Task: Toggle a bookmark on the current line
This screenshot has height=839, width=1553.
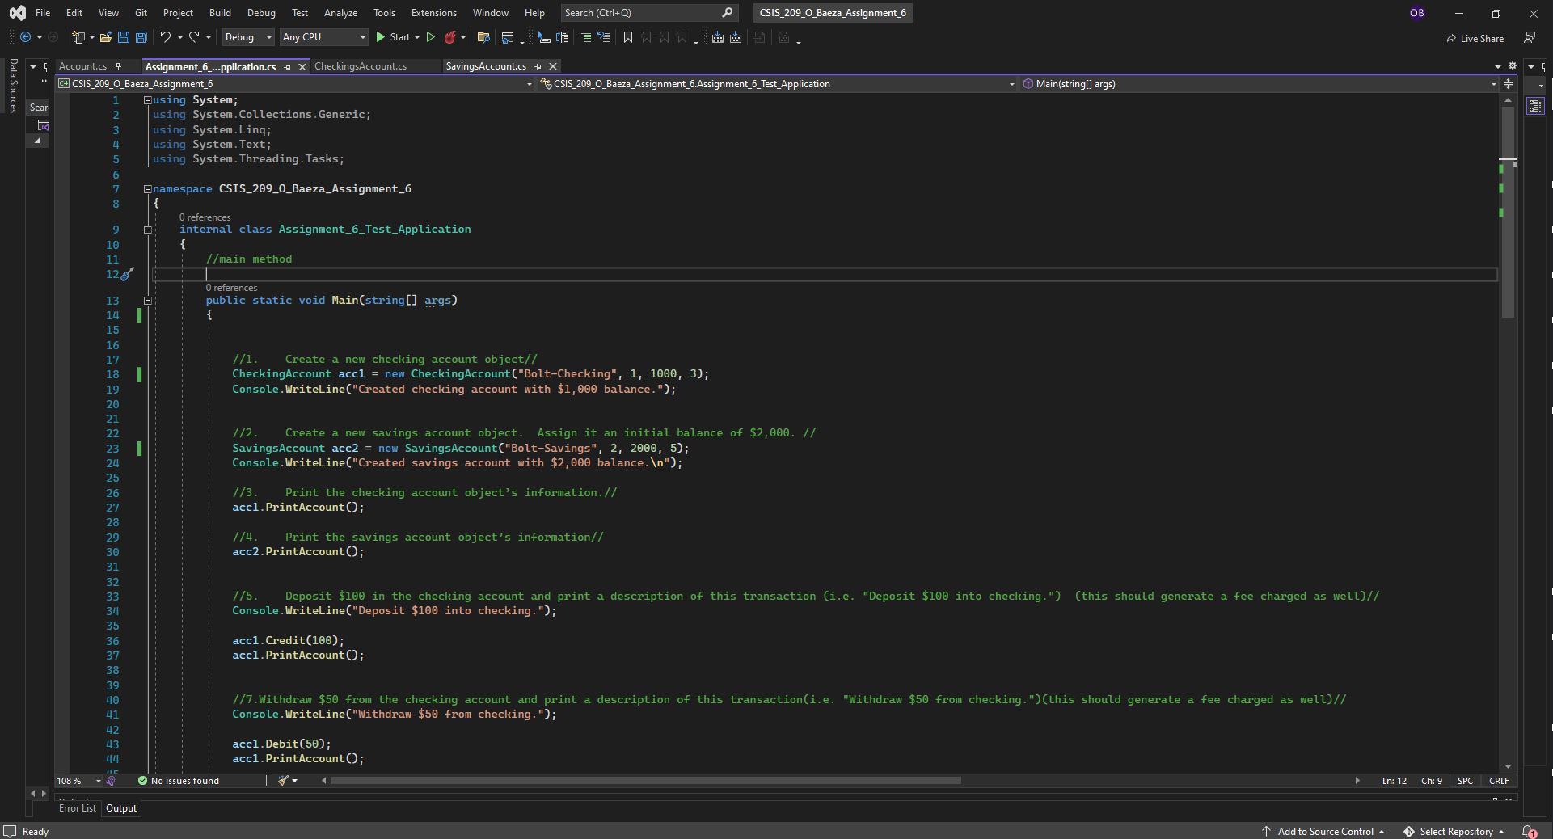Action: click(x=627, y=37)
